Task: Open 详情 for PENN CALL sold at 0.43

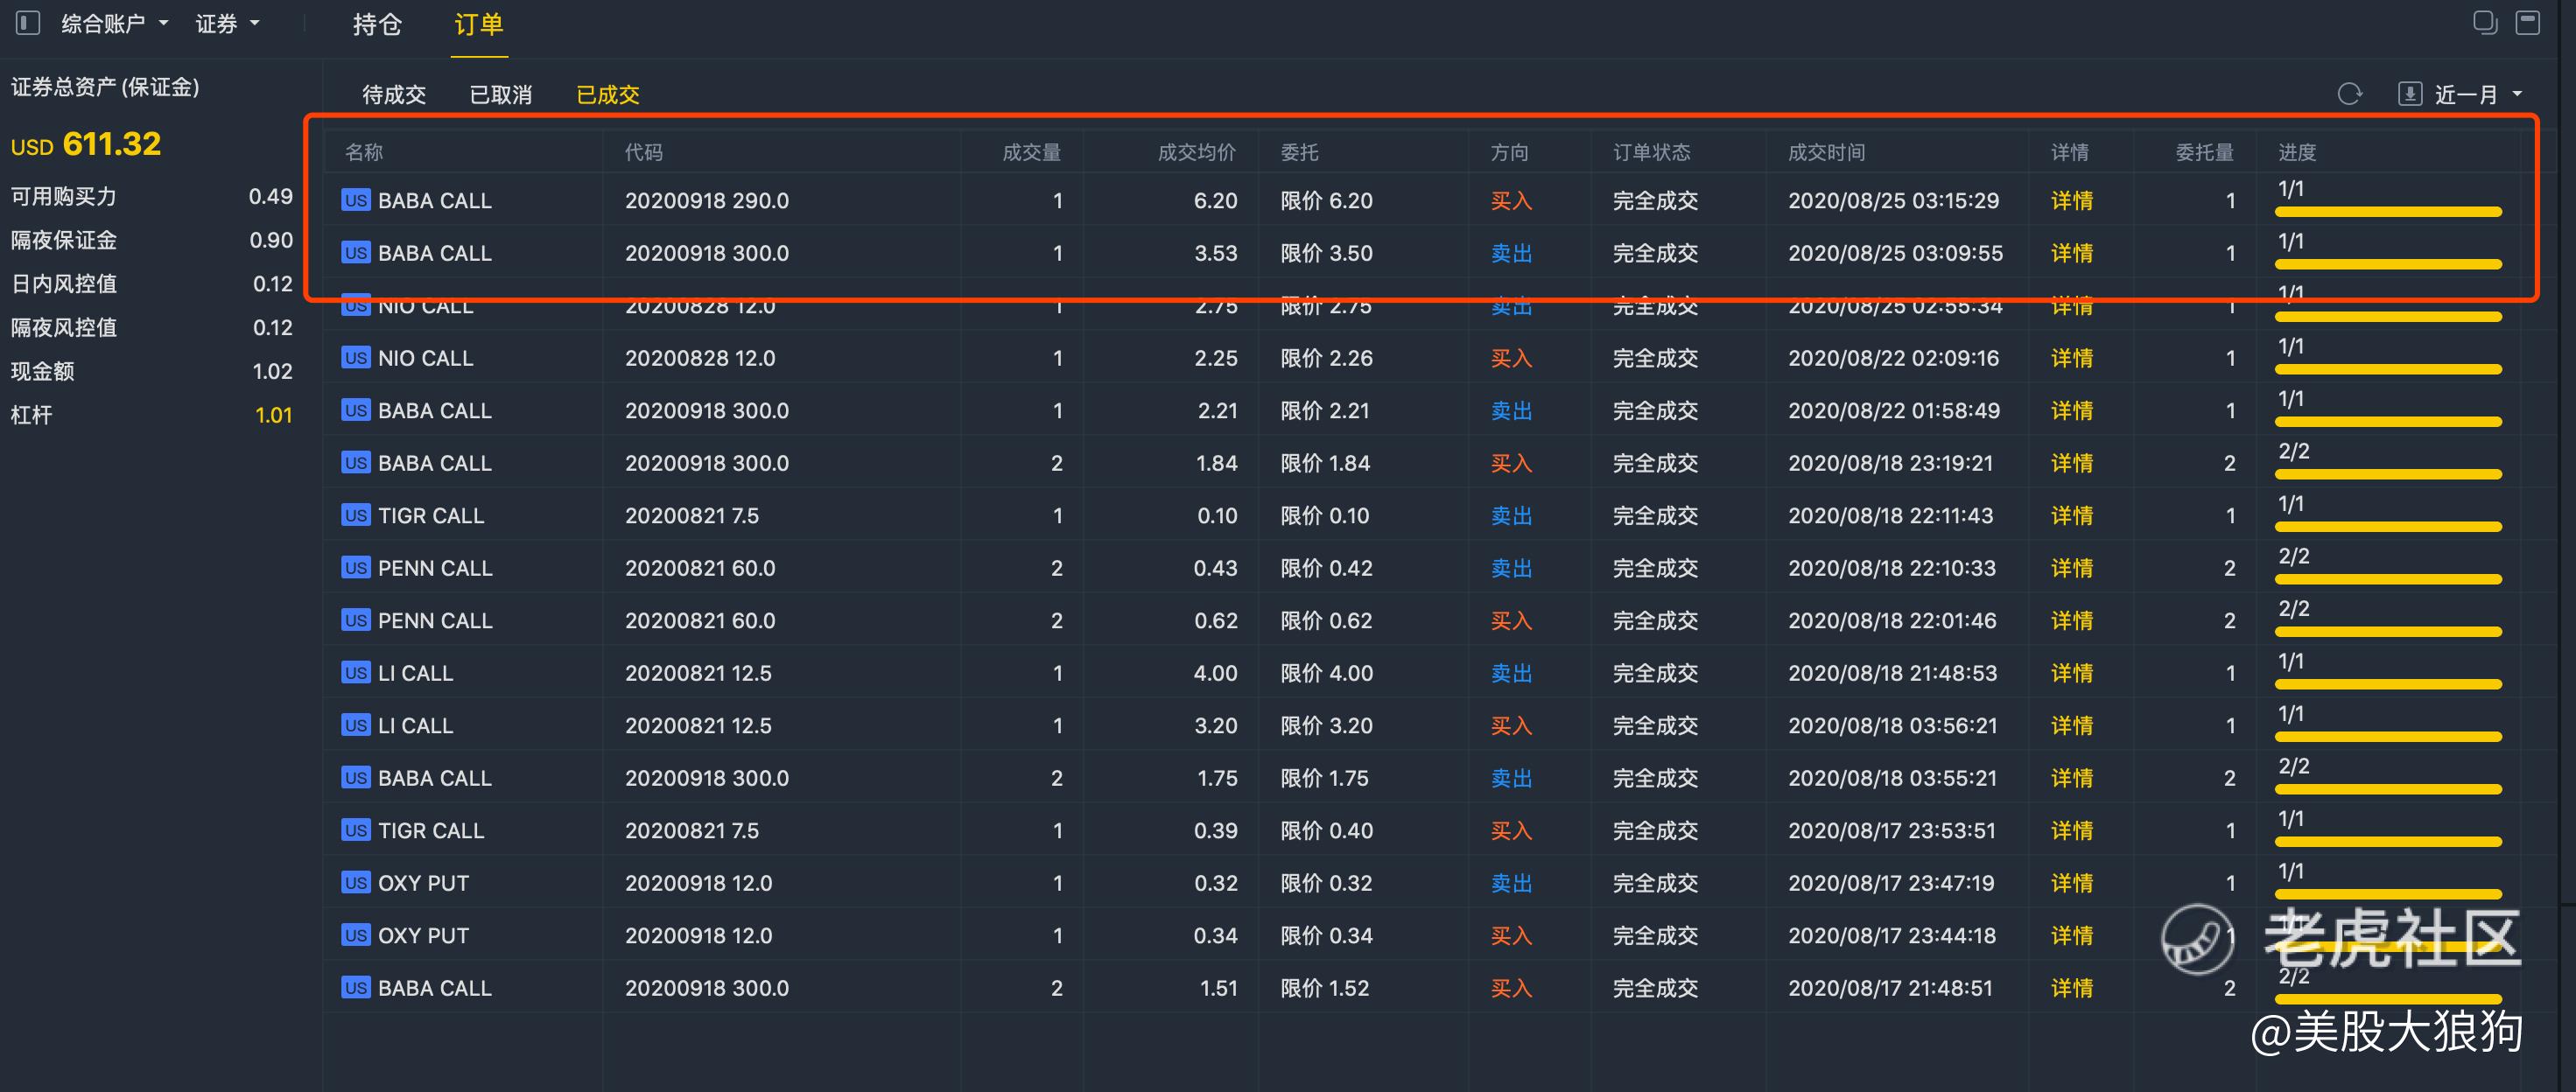Action: point(2071,568)
